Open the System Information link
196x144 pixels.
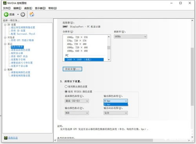tap(13, 138)
